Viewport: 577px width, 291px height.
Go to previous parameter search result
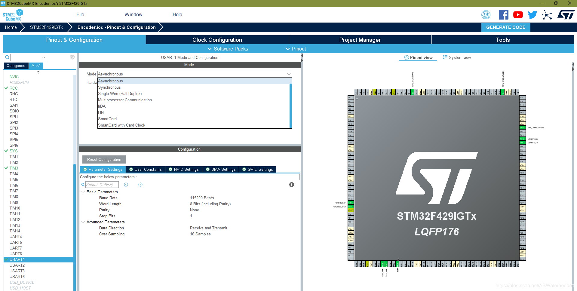126,185
